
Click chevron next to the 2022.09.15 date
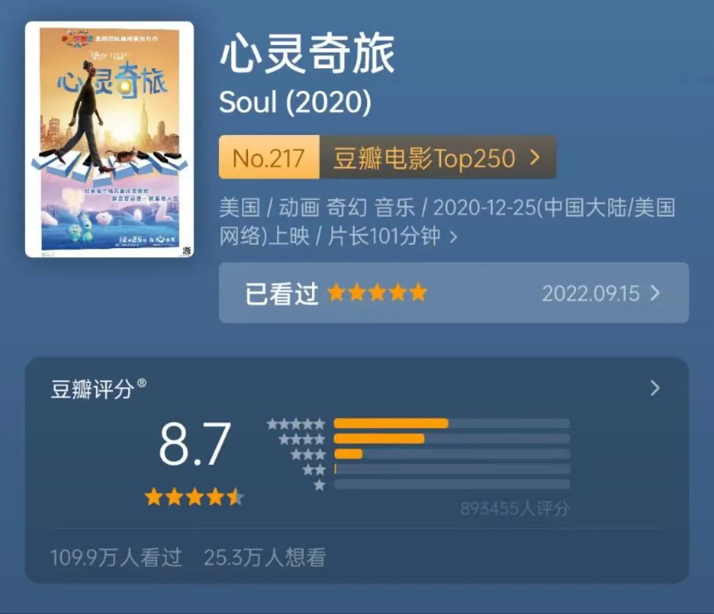[x=654, y=293]
